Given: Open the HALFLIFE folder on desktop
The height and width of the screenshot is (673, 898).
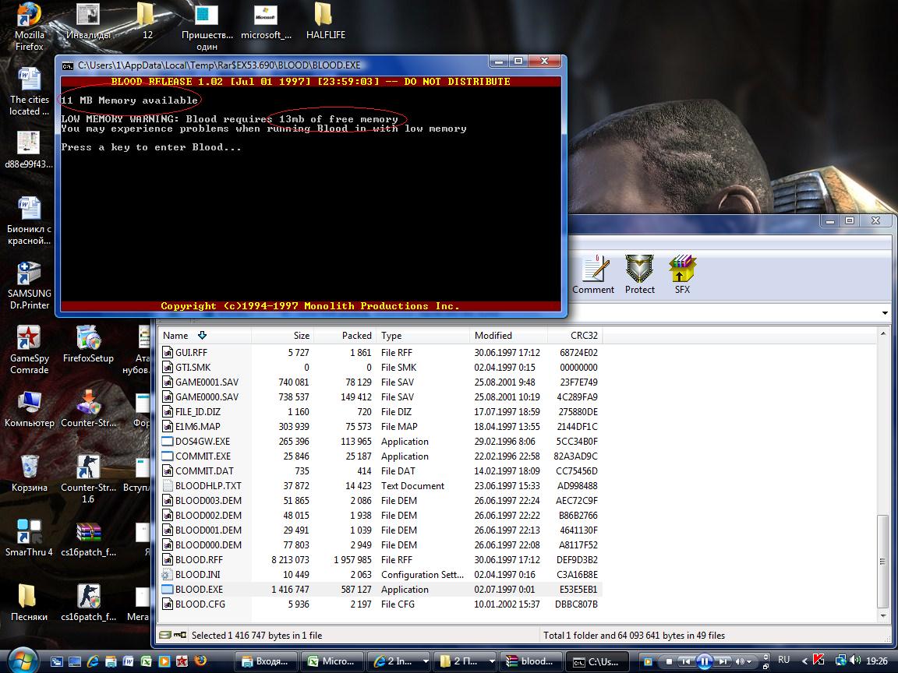Looking at the screenshot, I should tap(325, 21).
